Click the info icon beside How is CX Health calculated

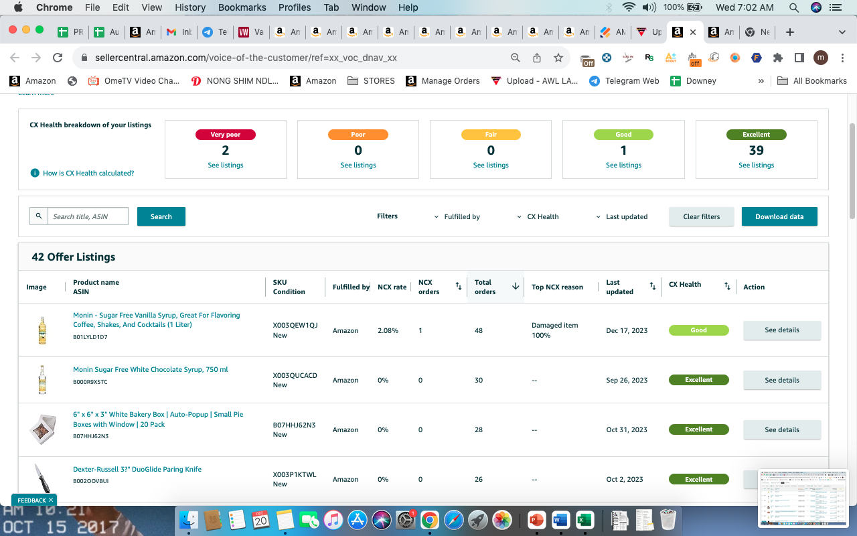point(35,173)
